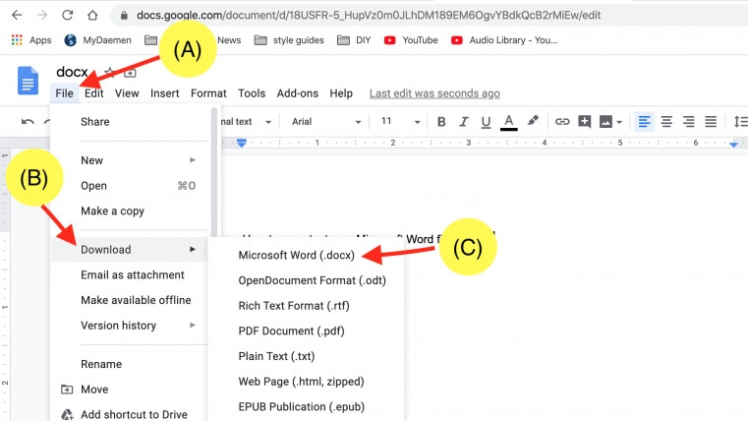Select right align

click(x=688, y=122)
